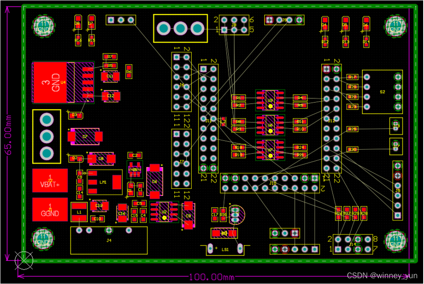This screenshot has height=284, width=424.
Task: Select capacitor C8 footprint
Action: [x=101, y=158]
